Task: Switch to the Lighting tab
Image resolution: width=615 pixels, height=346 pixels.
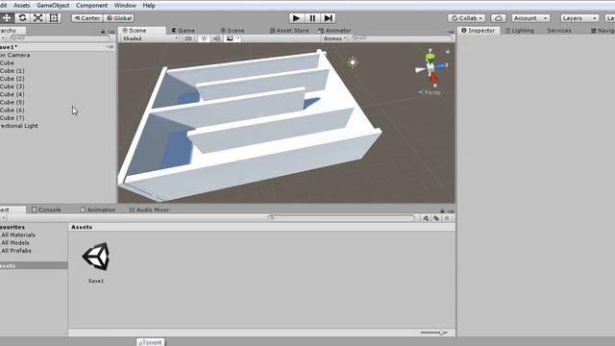Action: pyautogui.click(x=519, y=30)
